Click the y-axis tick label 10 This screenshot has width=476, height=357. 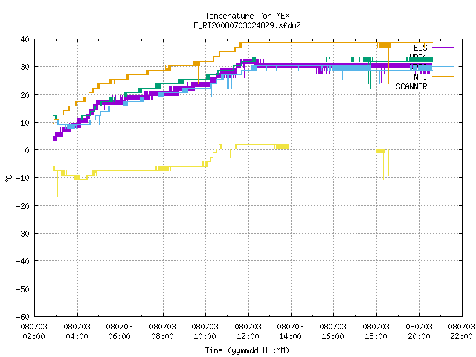click(x=25, y=123)
